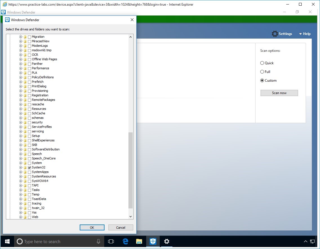Viewport: 320px width, 249px height.
Task: Check the Temp folder checkbox
Action: tap(29, 195)
